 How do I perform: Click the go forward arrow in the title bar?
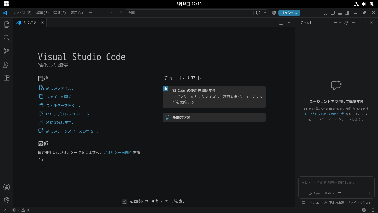pyautogui.click(x=120, y=13)
